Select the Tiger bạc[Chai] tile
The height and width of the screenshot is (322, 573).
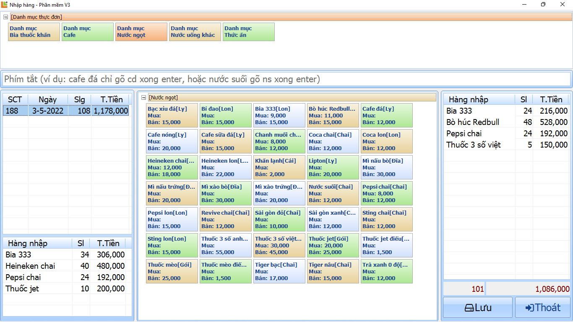(279, 271)
